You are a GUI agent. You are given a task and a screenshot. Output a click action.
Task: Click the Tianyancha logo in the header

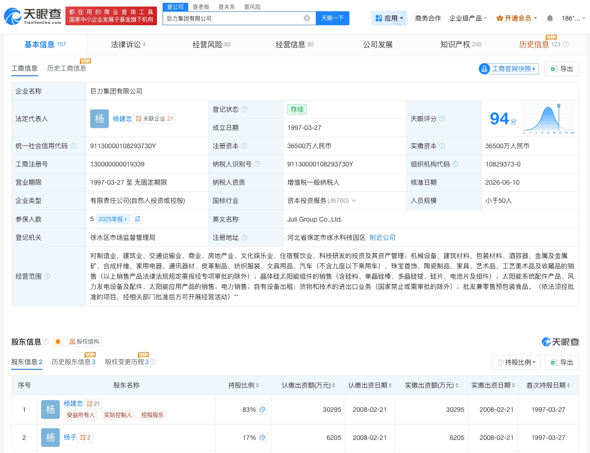[x=33, y=16]
